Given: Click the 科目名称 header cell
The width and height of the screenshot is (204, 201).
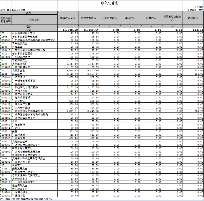Looking at the screenshot, I should (34, 20).
